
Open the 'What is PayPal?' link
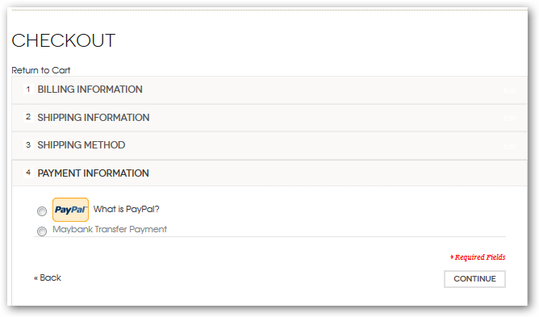(126, 209)
